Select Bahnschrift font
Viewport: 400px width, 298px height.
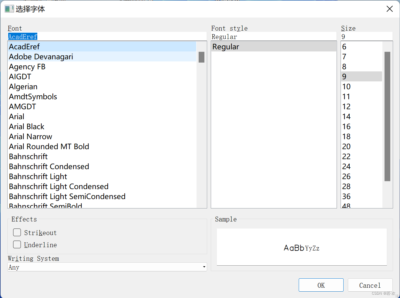click(102, 156)
